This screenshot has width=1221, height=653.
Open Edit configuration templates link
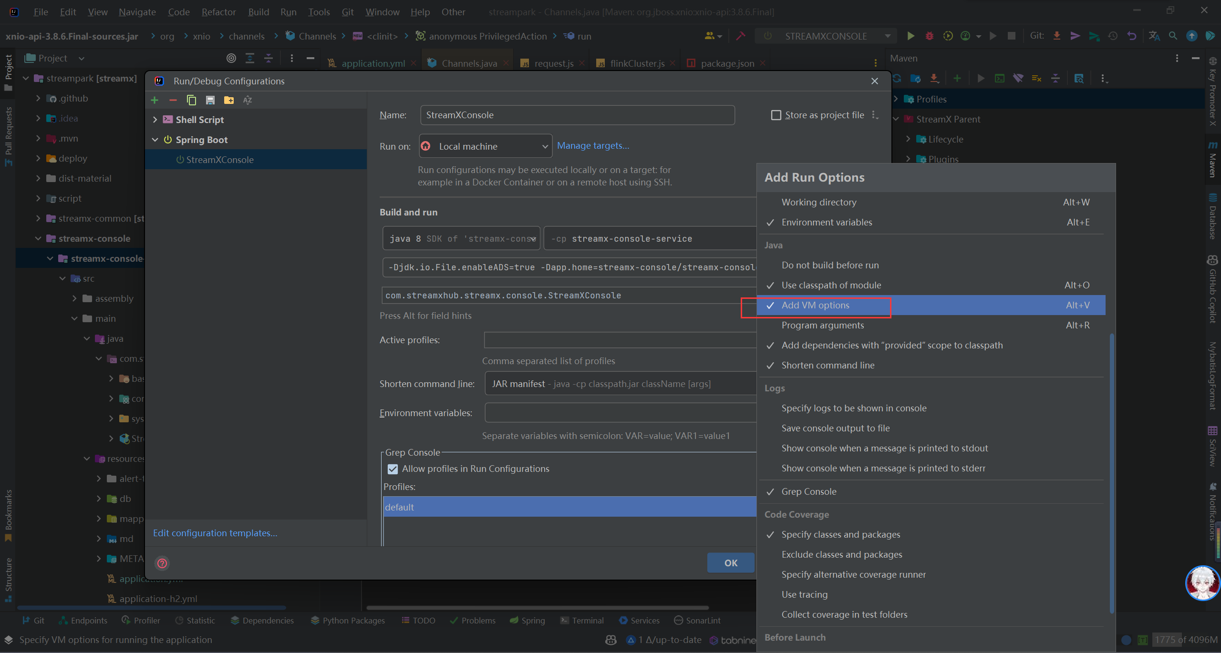pyautogui.click(x=215, y=533)
